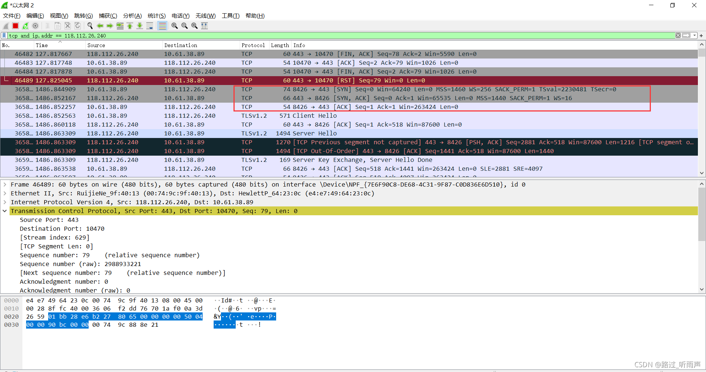
Task: Open capture options gear icon
Action: click(35, 26)
